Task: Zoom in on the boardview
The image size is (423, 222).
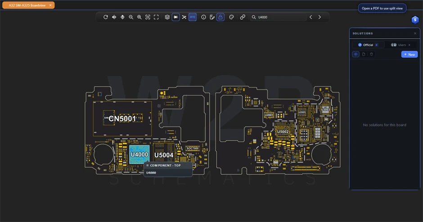Action: point(139,17)
